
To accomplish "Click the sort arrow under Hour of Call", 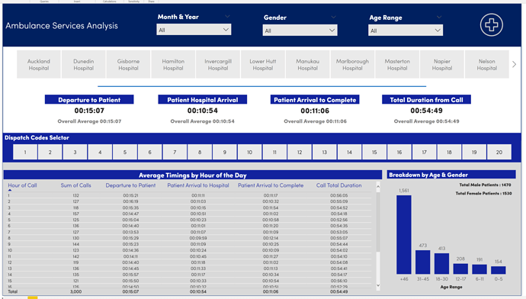I will (10, 190).
